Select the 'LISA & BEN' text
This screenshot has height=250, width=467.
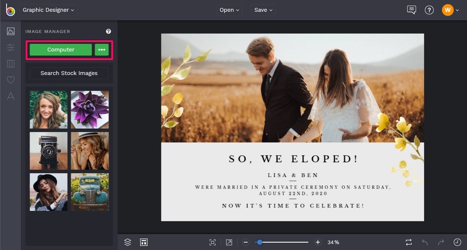tap(293, 175)
